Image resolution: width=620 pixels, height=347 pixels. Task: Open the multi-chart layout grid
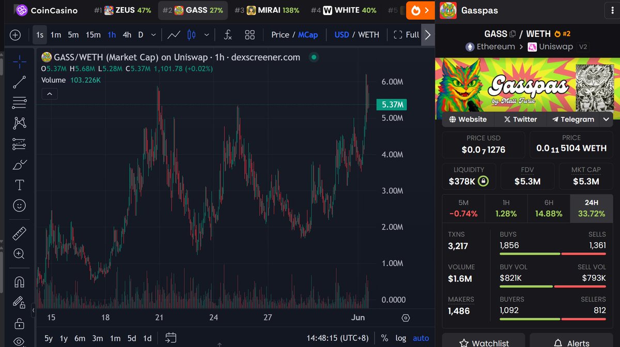pyautogui.click(x=250, y=35)
